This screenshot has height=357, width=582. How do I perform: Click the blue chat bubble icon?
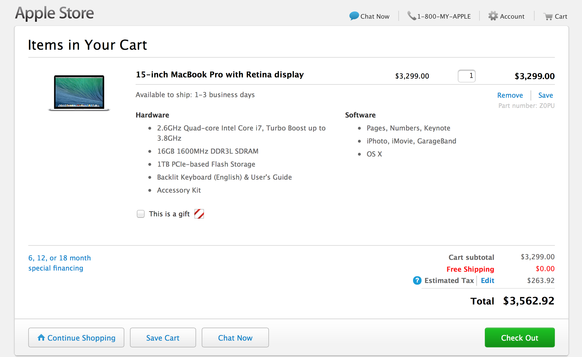[x=354, y=16]
